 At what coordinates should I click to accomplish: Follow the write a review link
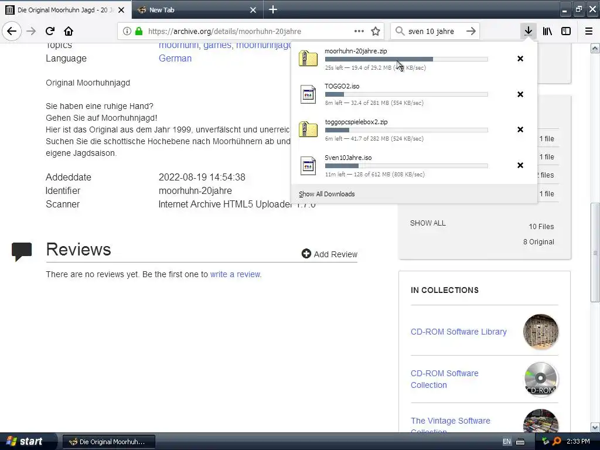point(235,274)
